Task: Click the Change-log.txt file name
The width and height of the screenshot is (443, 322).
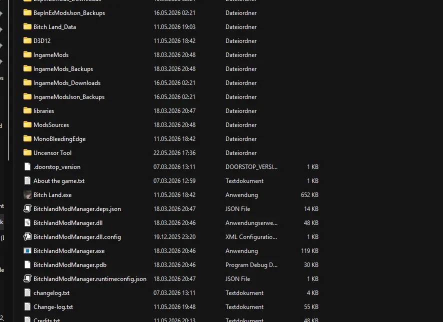Action: (x=53, y=307)
